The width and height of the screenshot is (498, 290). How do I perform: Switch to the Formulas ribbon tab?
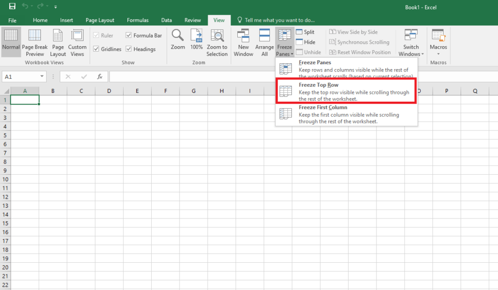click(x=138, y=20)
